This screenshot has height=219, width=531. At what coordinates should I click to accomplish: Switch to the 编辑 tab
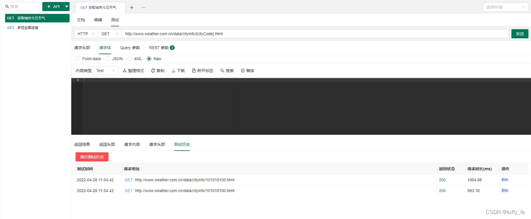click(98, 20)
